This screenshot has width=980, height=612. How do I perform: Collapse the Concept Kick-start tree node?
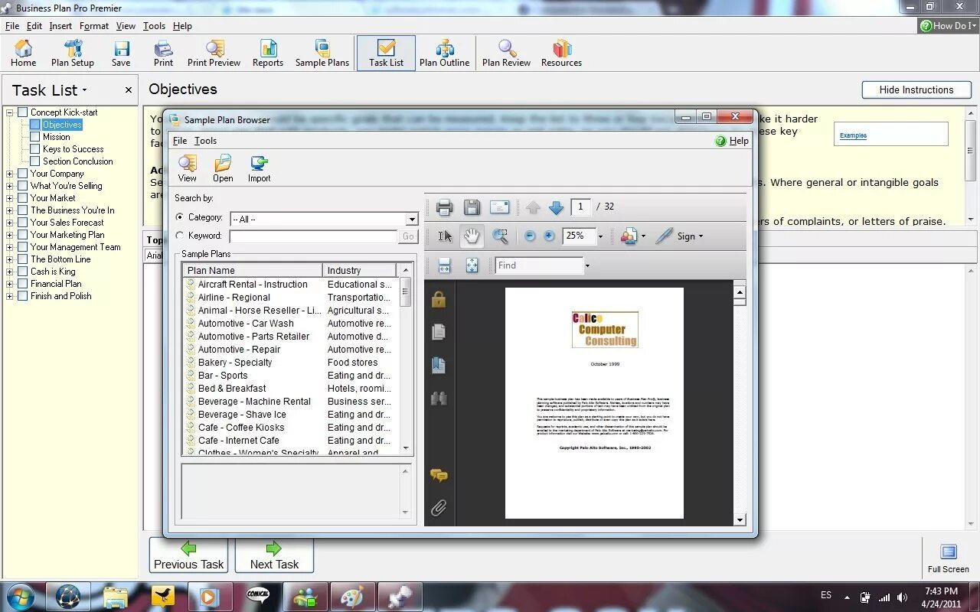pos(10,112)
